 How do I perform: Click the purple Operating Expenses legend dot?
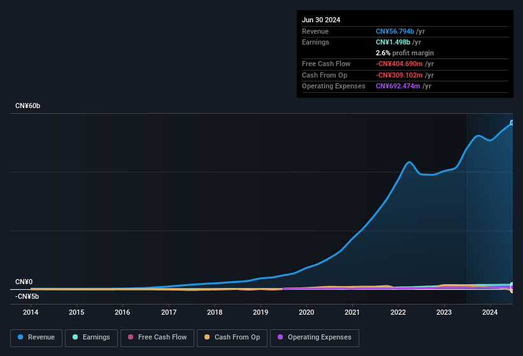click(280, 337)
